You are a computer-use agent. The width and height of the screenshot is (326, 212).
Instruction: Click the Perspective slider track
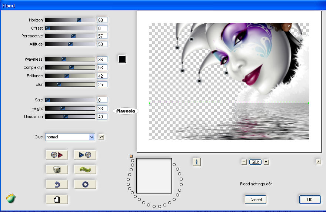tap(70, 36)
